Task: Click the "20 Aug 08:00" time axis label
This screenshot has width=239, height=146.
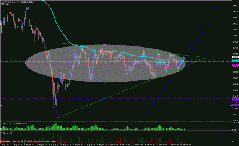Action: [65, 144]
